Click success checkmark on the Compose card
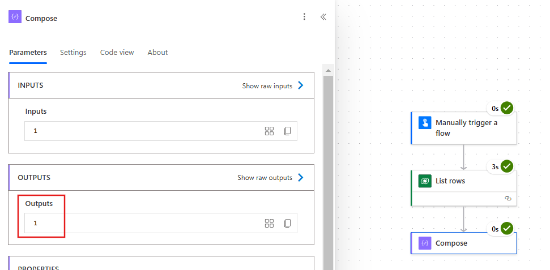 [x=506, y=229]
